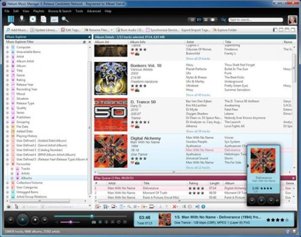This screenshot has height=237, width=301.
Task: Expand the Playing History tree node
Action: 7,136
